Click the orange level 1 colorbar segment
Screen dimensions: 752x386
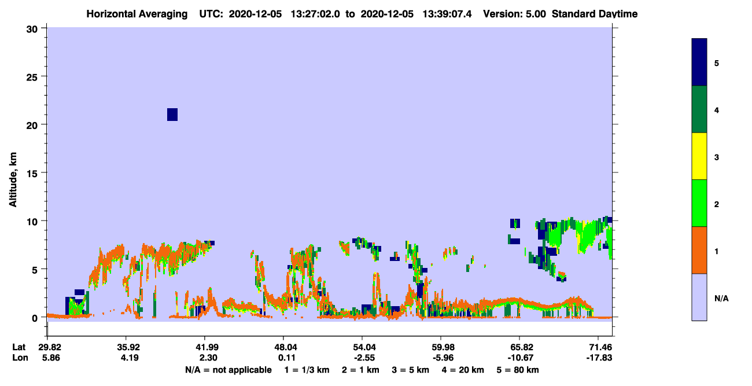(x=699, y=250)
